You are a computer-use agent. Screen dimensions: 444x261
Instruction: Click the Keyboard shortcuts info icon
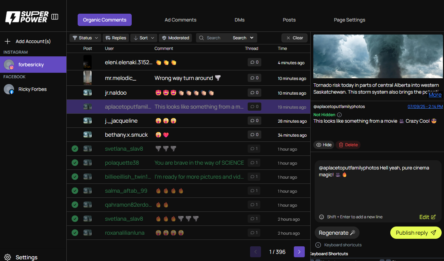pos(318,245)
